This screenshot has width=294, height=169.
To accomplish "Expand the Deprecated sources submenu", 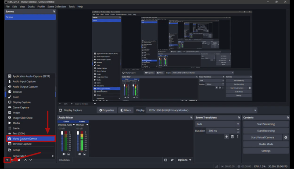I will pos(31,156).
